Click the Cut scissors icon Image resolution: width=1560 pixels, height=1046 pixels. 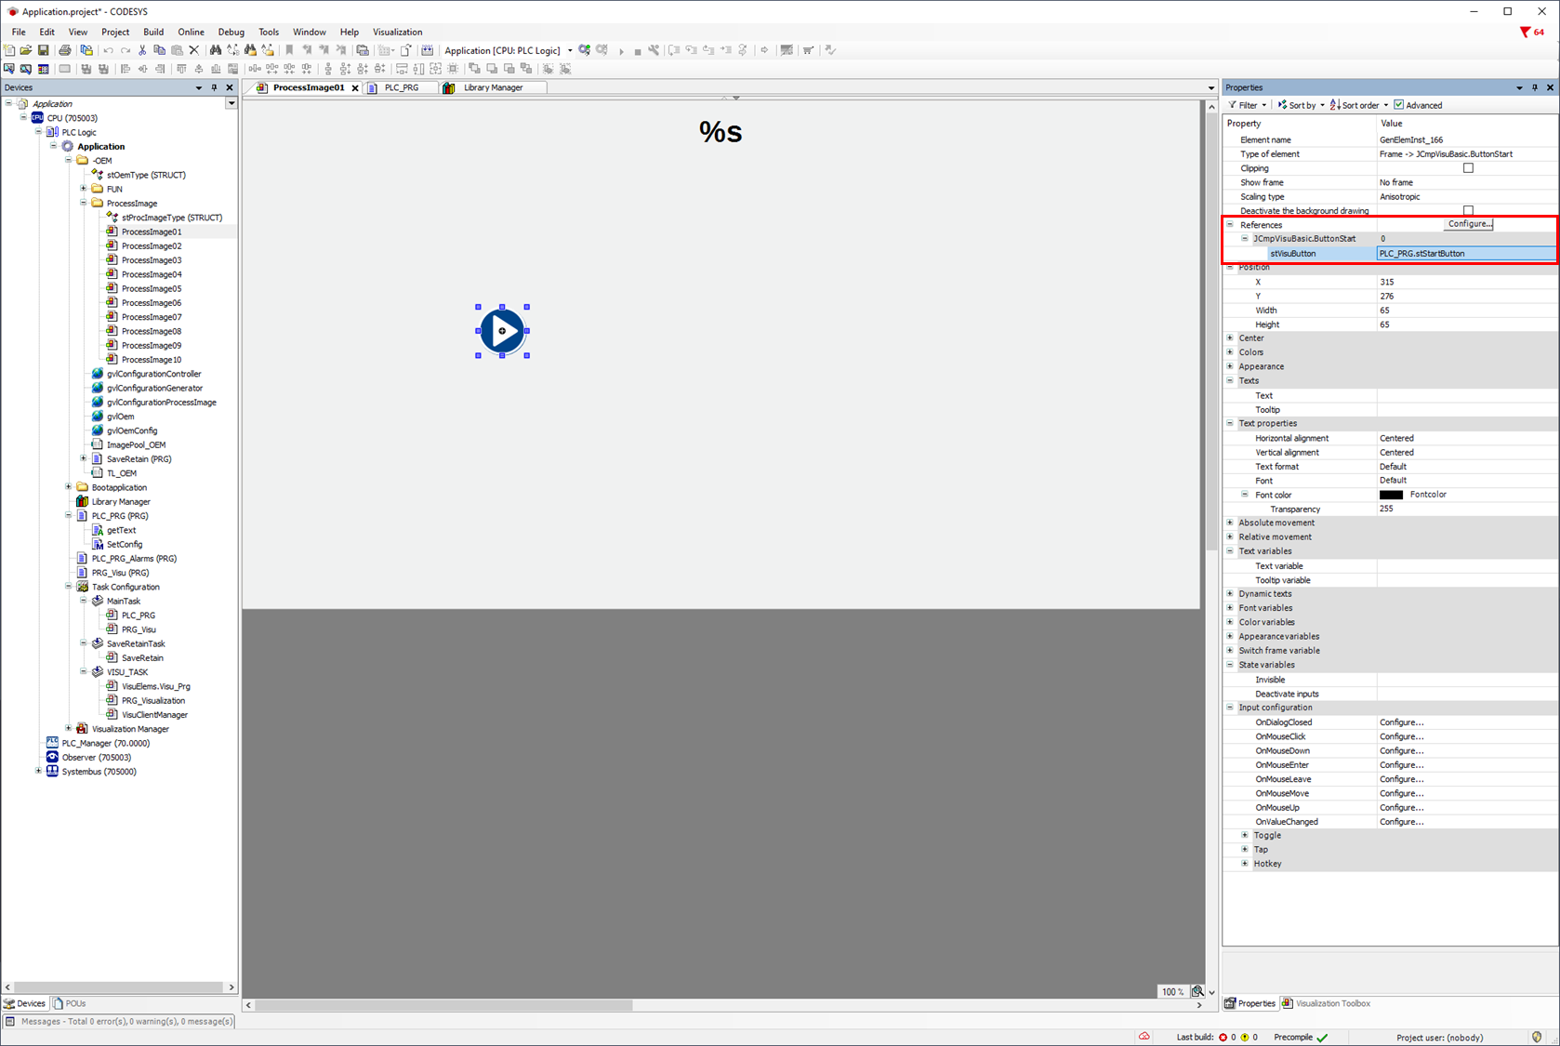click(x=142, y=50)
